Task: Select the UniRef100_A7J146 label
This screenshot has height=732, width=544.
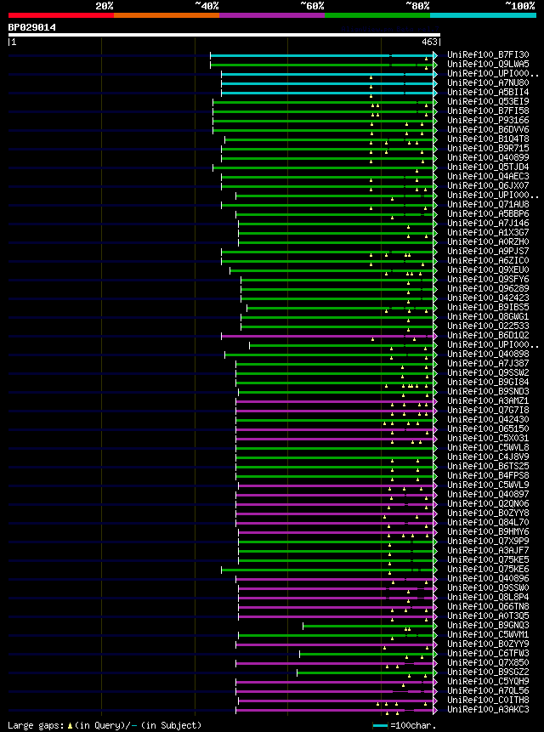Action: [x=489, y=223]
